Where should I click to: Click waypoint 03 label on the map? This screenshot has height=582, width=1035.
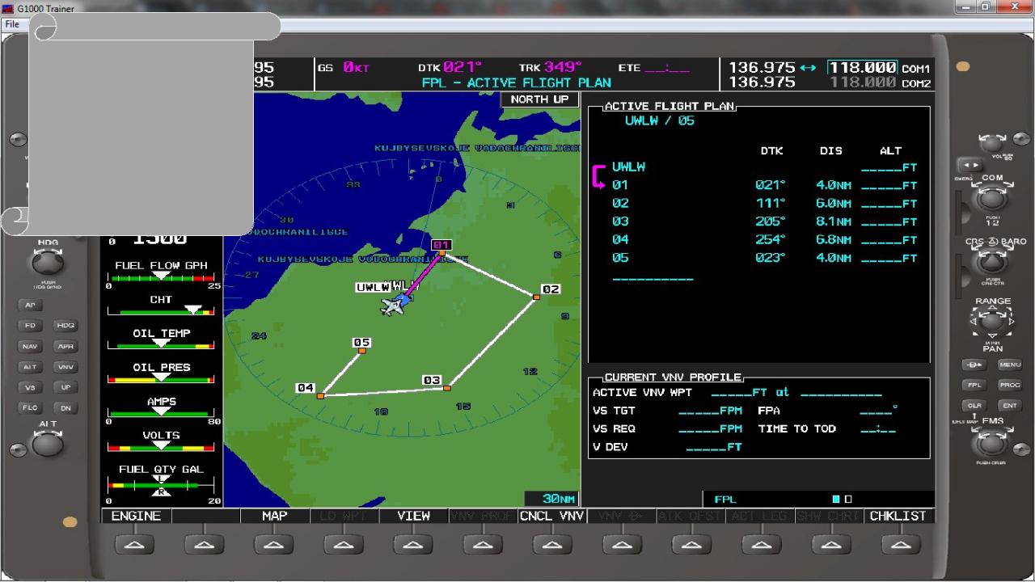pyautogui.click(x=432, y=380)
